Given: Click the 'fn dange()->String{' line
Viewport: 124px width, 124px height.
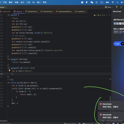Looking at the screenshot, I should click(18, 59).
